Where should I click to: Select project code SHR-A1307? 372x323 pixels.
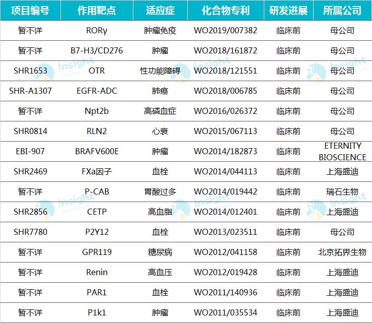tap(30, 91)
